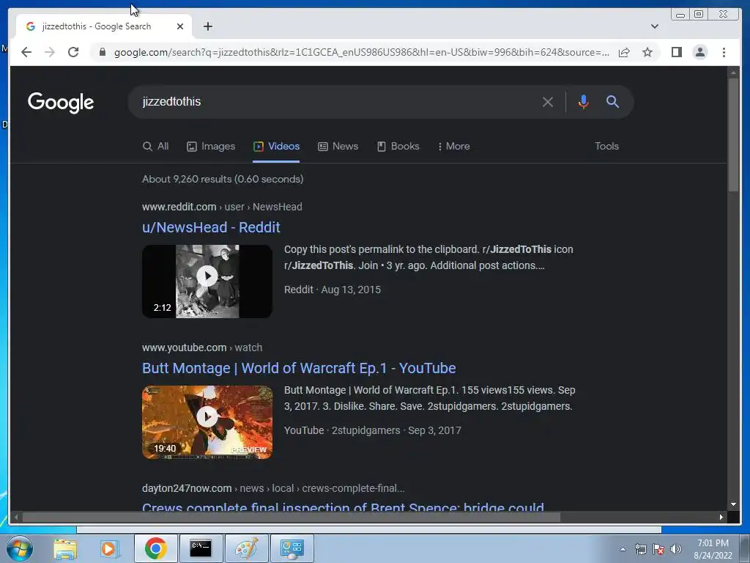This screenshot has width=750, height=563.
Task: Expand the More search categories menu
Action: pos(453,146)
